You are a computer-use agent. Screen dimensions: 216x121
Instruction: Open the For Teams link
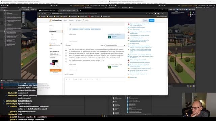[78, 20]
